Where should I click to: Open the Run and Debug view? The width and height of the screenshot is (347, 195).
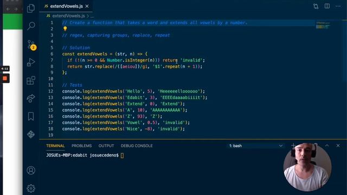click(x=31, y=62)
